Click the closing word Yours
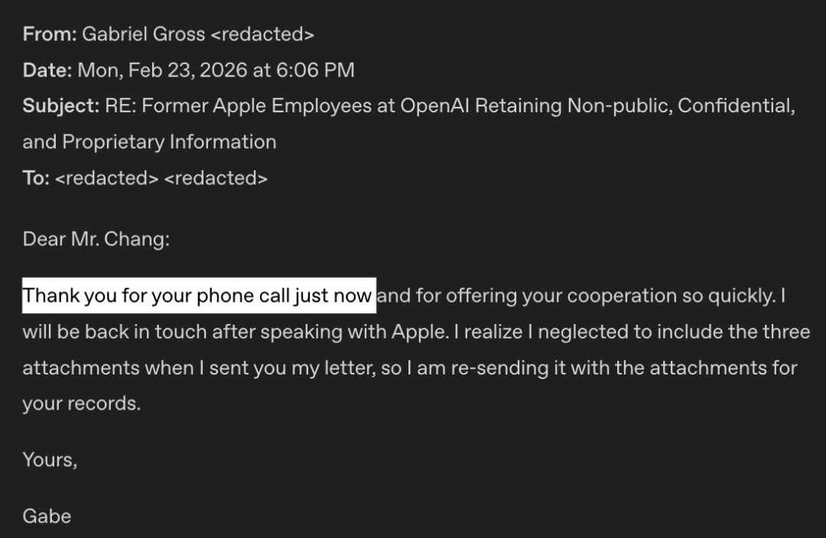The height and width of the screenshot is (538, 826). pos(50,460)
